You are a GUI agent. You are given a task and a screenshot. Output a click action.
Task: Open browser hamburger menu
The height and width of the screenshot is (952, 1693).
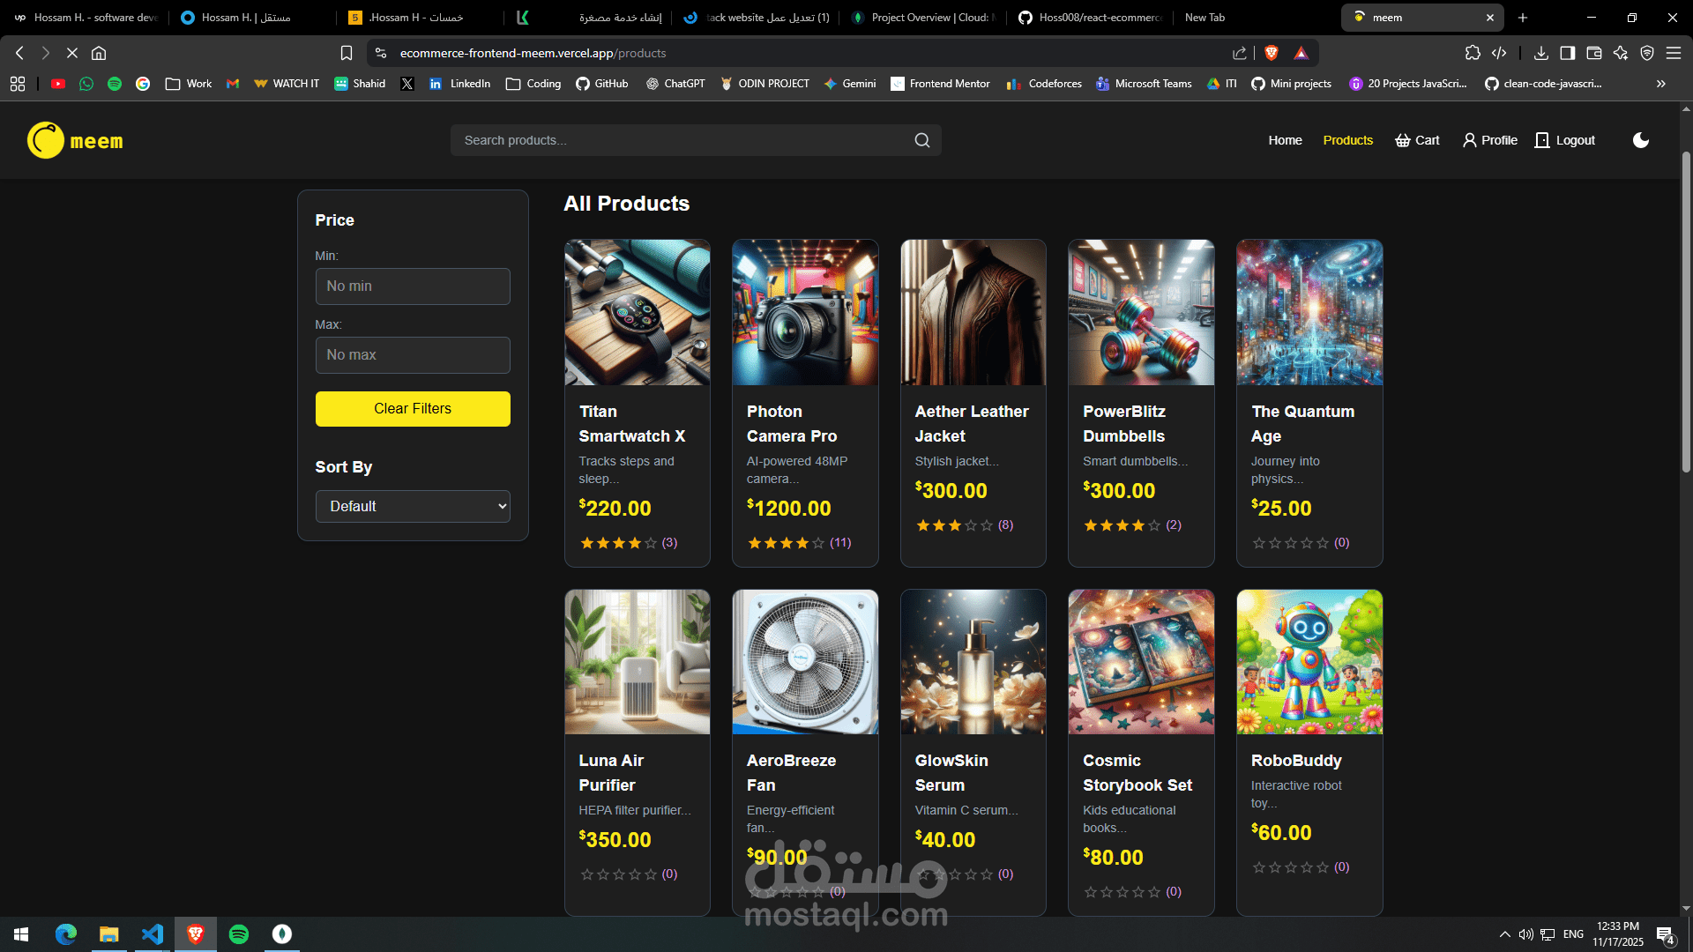1673,53
